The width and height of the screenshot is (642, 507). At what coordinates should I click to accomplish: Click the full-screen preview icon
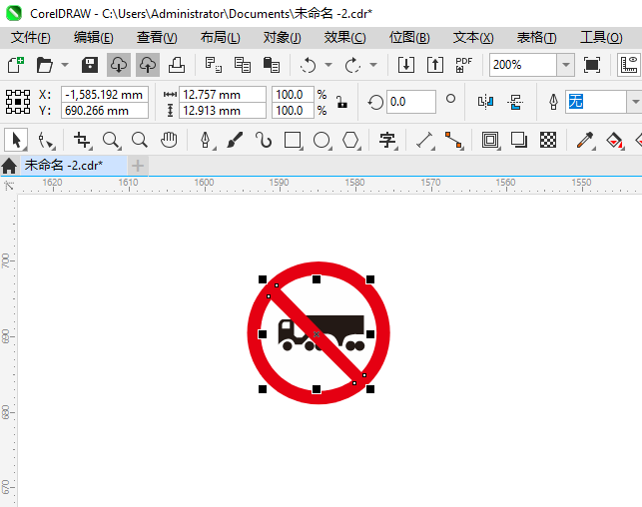tap(592, 65)
